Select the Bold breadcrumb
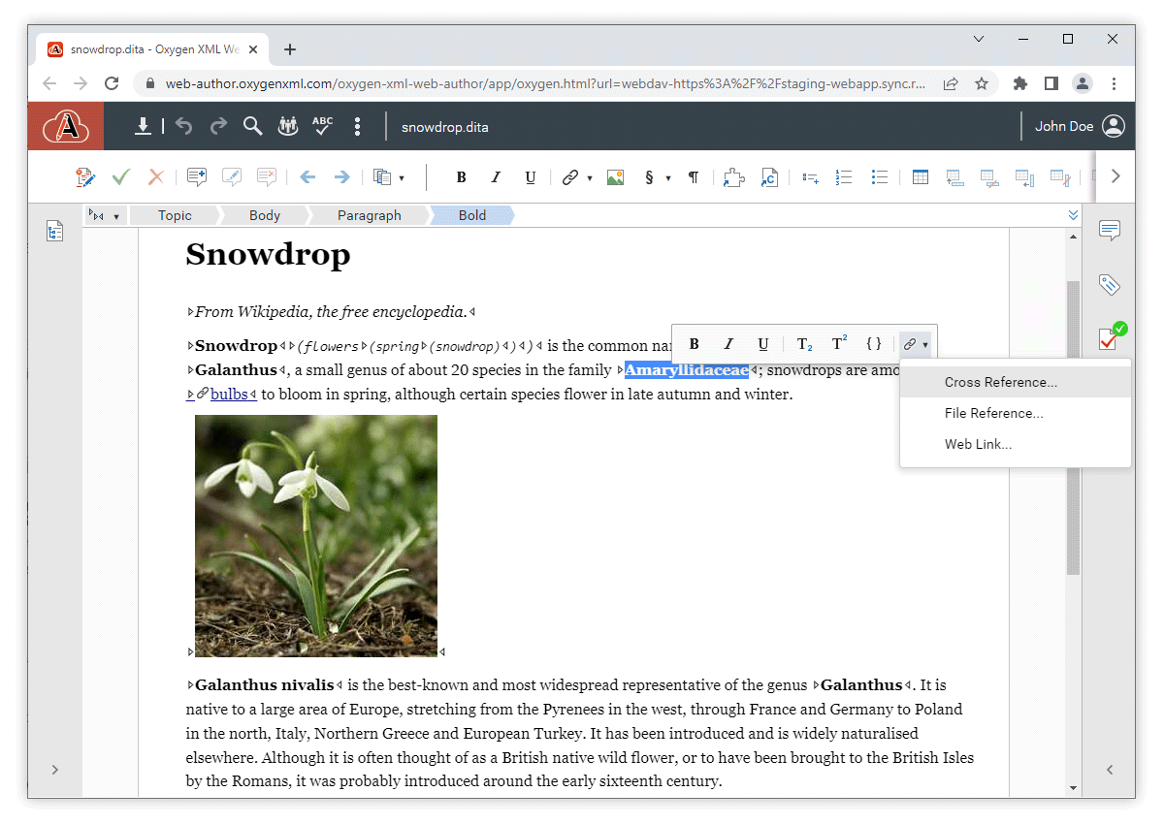Viewport: 1164px width, 824px height. (472, 215)
